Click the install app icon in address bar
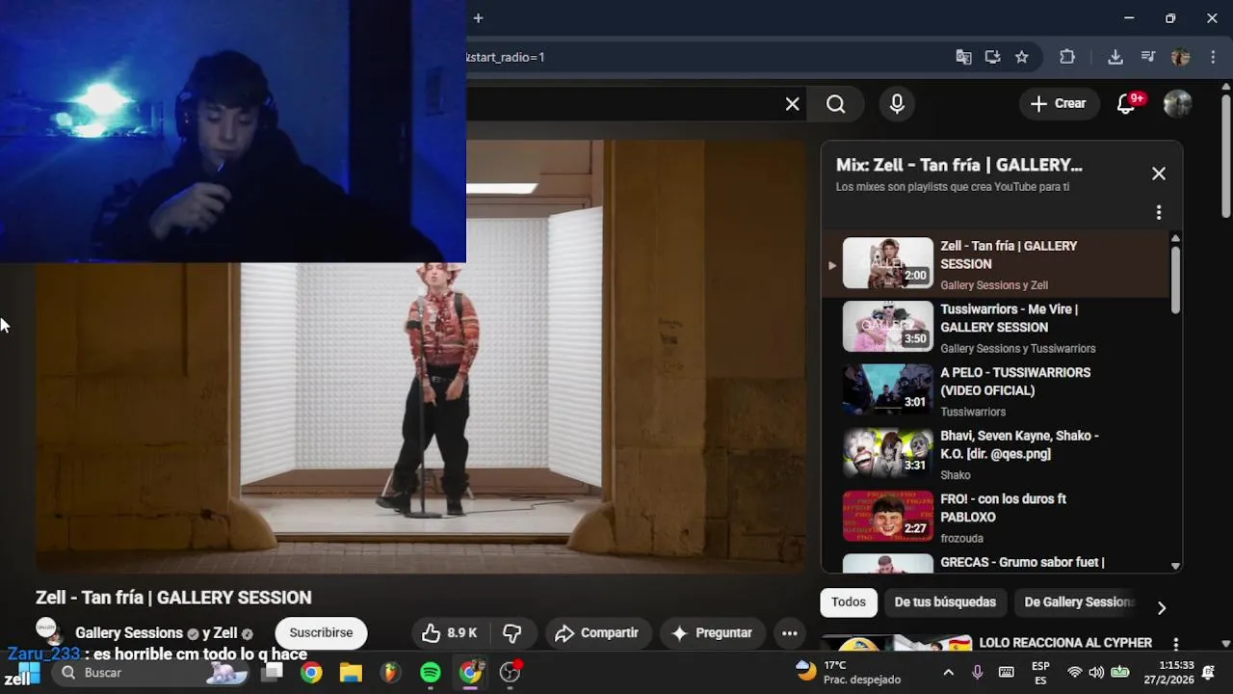The height and width of the screenshot is (694, 1233). click(x=992, y=57)
